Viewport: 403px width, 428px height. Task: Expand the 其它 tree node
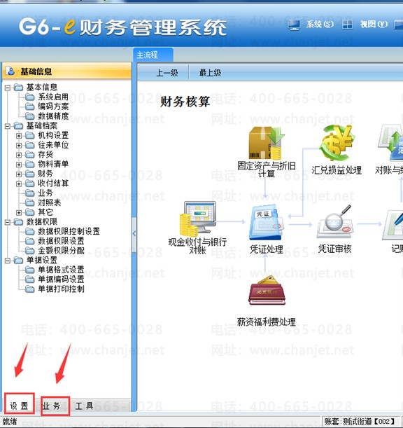pos(19,212)
